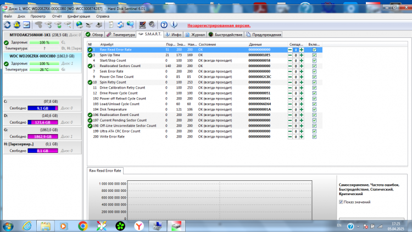Screen dimensions: 412x232
Task: Select the Spin Retry Count row
Action: [205, 82]
